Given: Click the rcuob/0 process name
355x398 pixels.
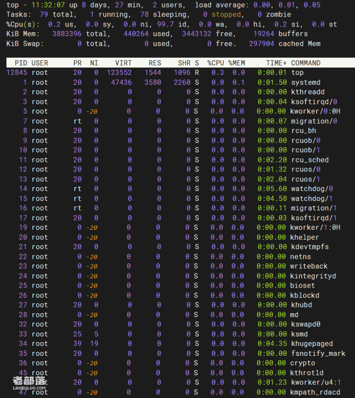Looking at the screenshot, I should tap(306, 140).
